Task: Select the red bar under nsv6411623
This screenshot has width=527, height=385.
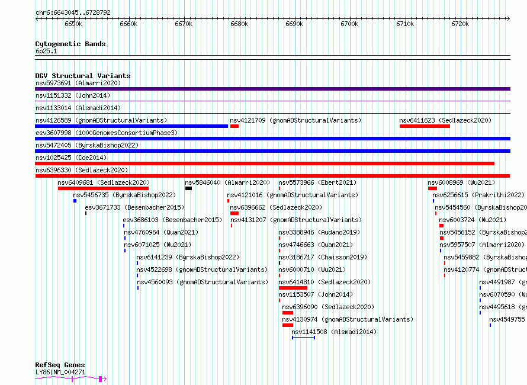Action: 425,126
